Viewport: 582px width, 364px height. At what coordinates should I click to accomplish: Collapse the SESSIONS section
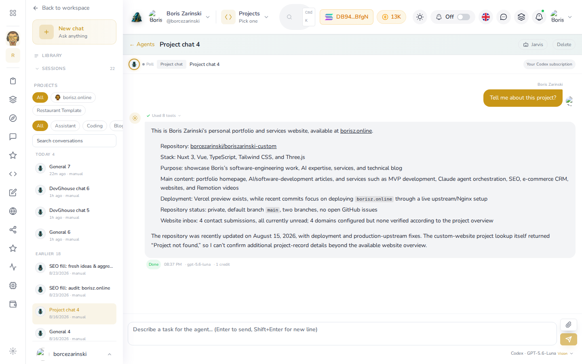point(74,69)
